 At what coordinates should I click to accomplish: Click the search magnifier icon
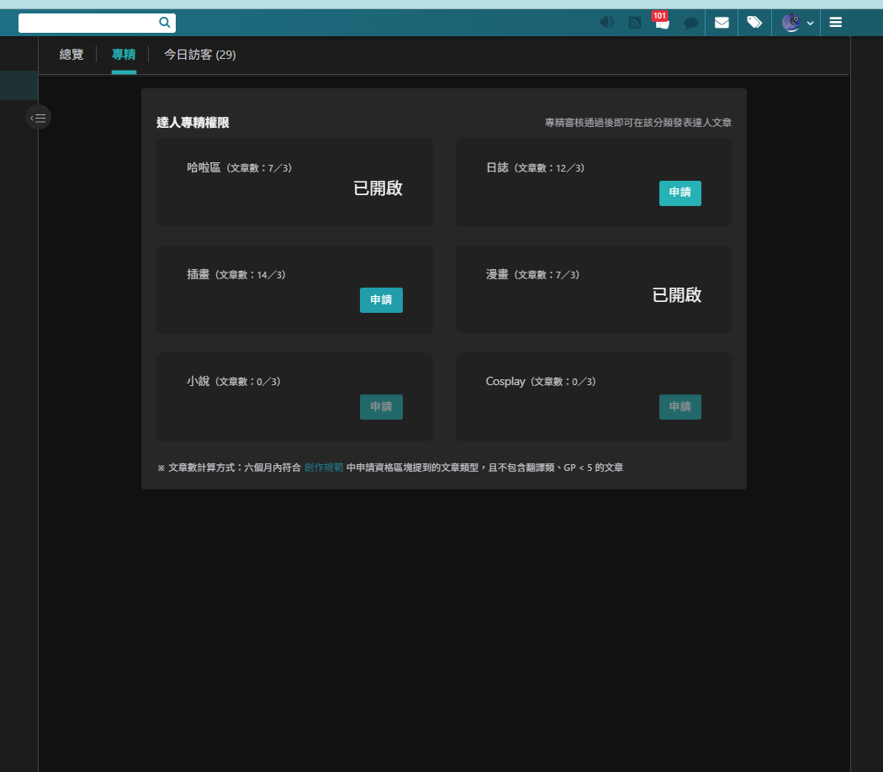pos(165,23)
